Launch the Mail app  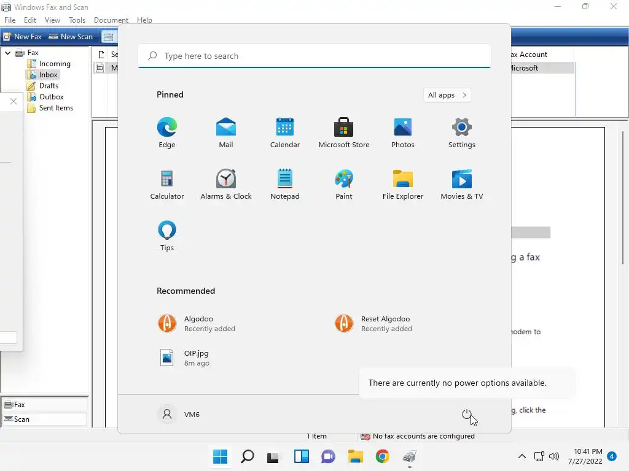point(226,132)
